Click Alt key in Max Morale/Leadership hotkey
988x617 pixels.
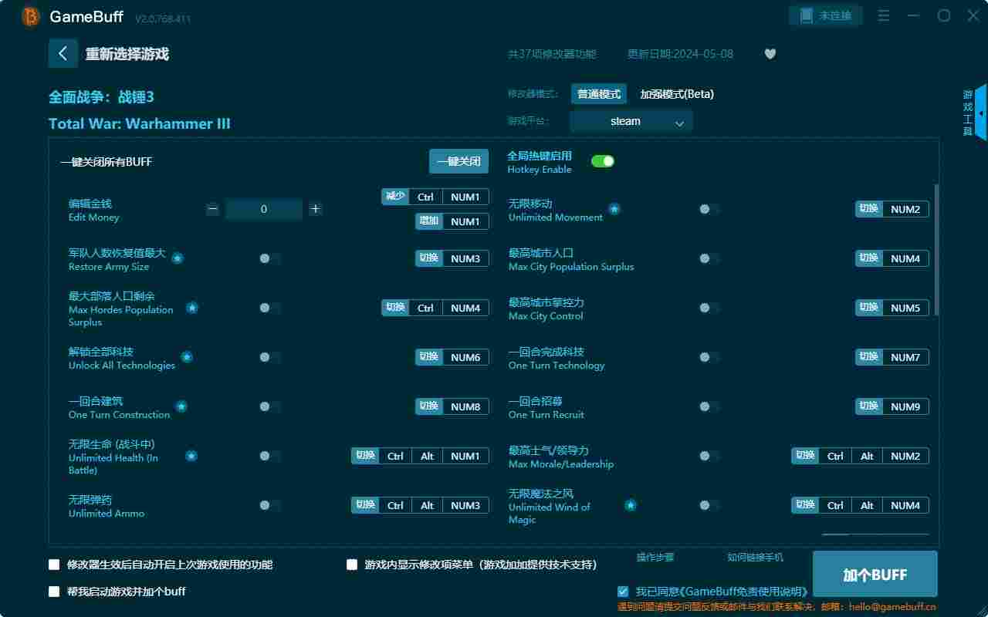point(867,456)
